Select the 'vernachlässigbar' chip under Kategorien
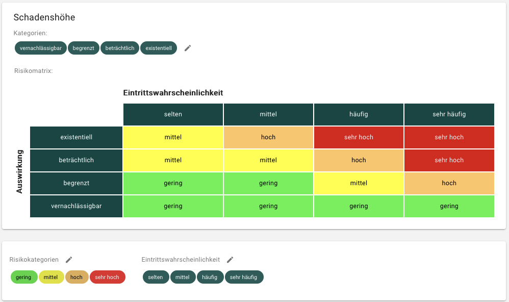Screen dimensions: 509x302 pos(41,48)
